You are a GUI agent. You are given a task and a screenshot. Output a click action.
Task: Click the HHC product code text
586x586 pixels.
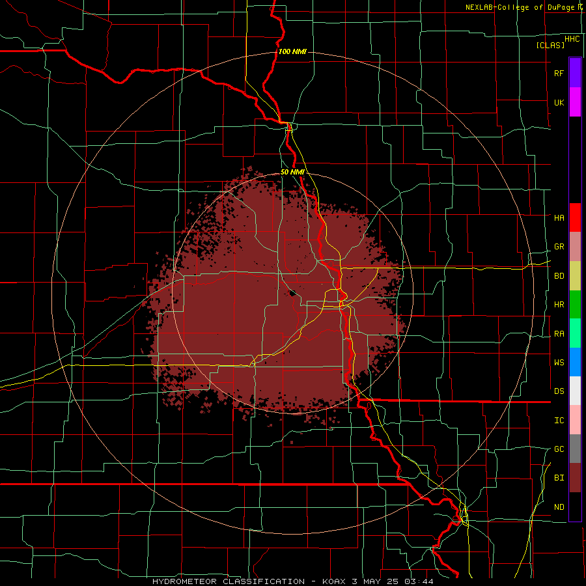(x=572, y=39)
